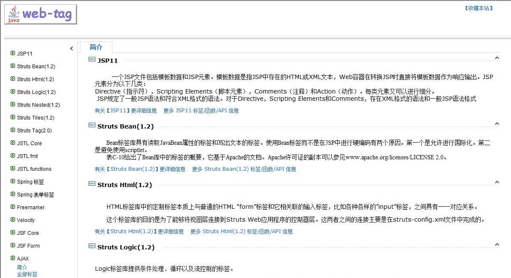The image size is (511, 278).
Task: Open Spring 表单标签 in the sidebar
Action: click(x=35, y=195)
